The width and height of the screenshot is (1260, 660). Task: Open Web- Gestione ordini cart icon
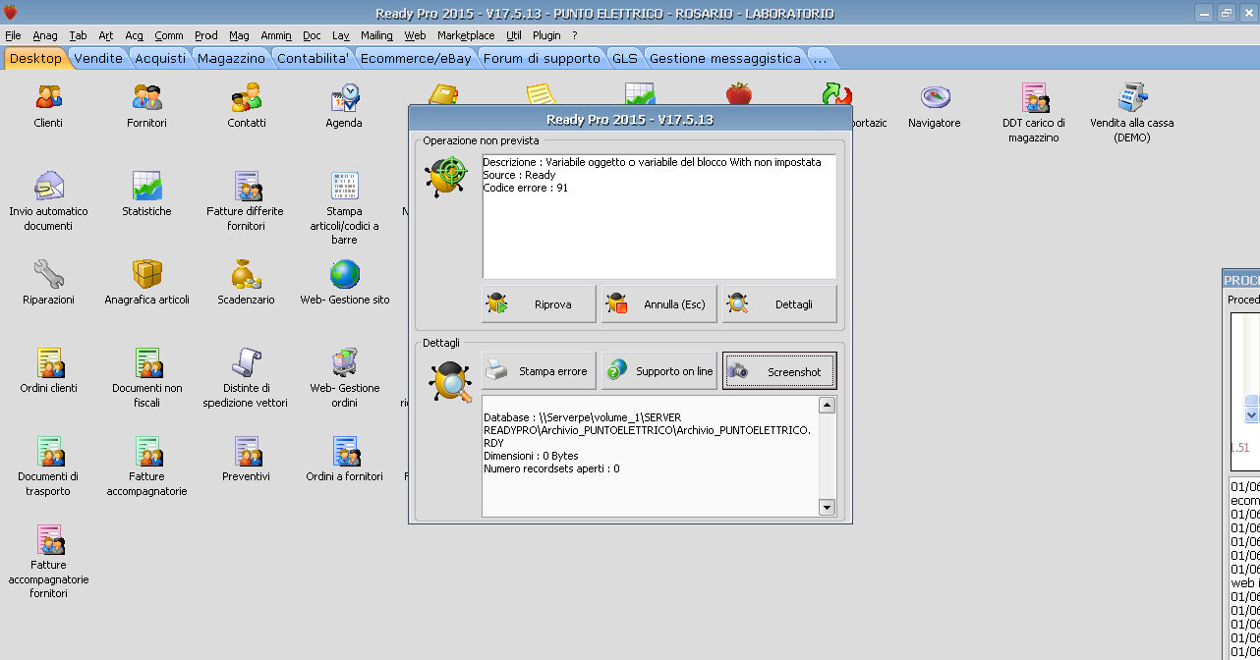(x=344, y=363)
